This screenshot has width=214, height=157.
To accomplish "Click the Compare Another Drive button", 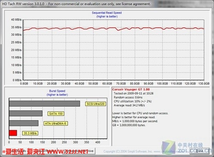I will (78, 151).
